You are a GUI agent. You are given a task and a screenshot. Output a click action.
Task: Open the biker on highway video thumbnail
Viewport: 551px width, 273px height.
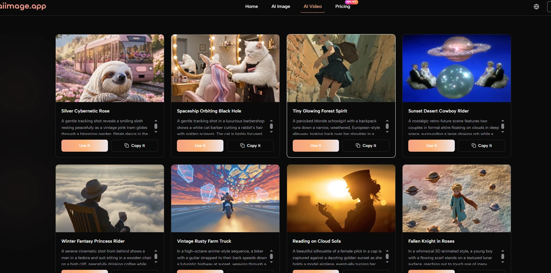225,198
